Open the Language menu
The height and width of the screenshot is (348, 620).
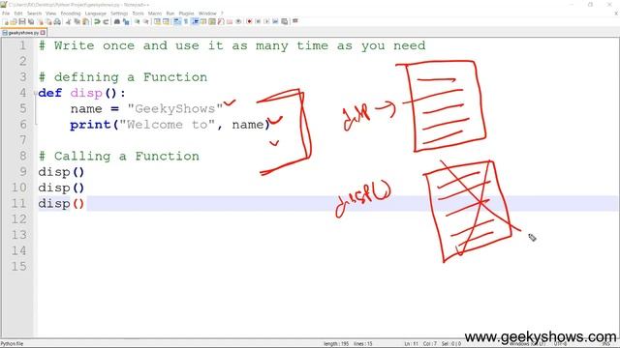click(x=95, y=14)
